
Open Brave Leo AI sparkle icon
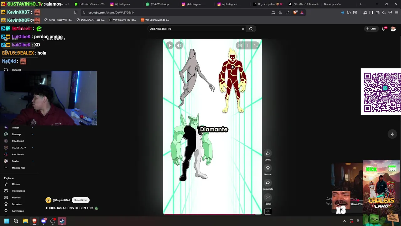click(x=384, y=13)
